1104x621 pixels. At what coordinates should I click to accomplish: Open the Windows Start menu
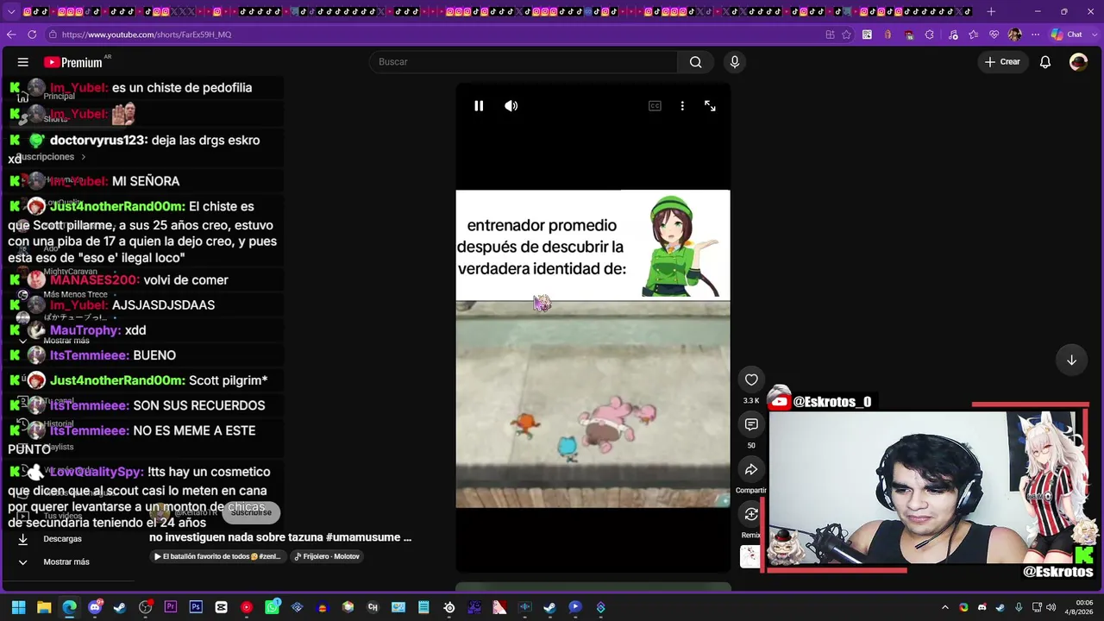[x=18, y=607]
